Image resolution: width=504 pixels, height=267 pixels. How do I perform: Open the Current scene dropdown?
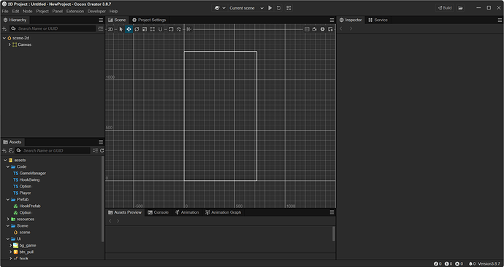coord(246,8)
